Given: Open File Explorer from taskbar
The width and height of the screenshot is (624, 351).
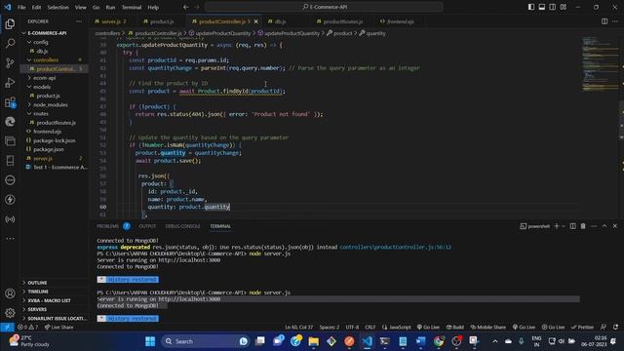Looking at the screenshot, I should pyautogui.click(x=314, y=341).
